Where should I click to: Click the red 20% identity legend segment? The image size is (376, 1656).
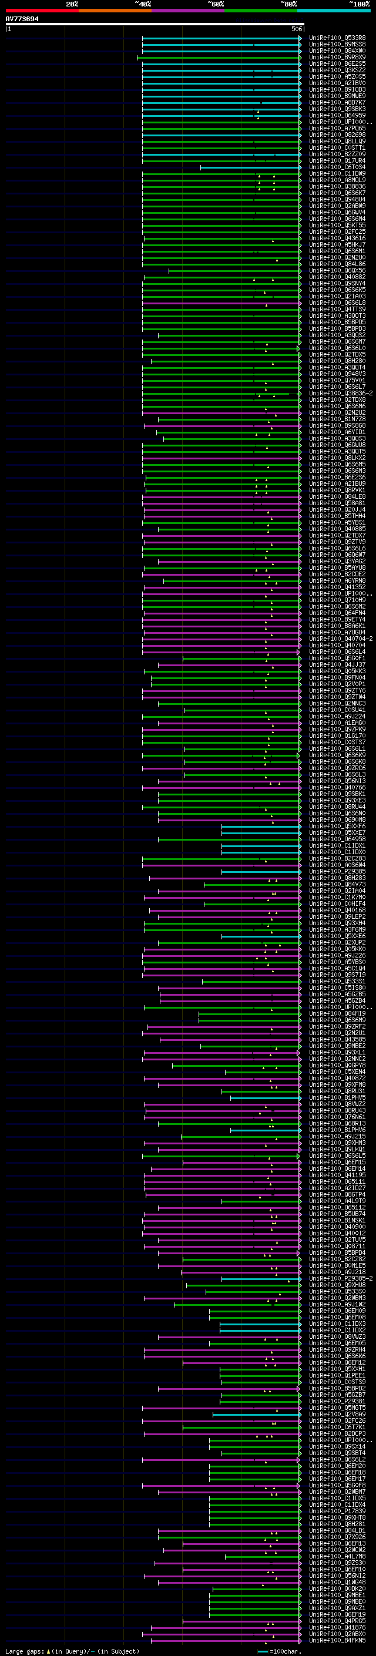tap(42, 11)
